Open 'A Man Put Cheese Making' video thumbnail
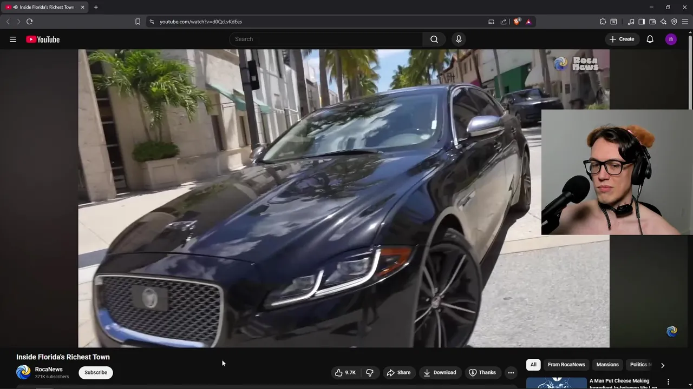693x389 pixels. (556, 383)
